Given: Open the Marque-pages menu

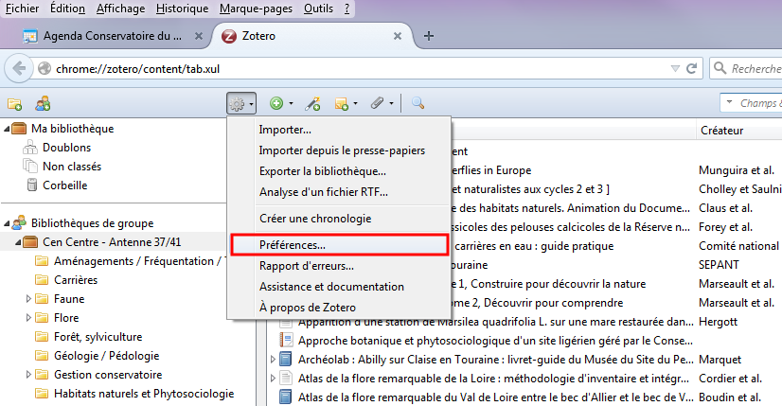Looking at the screenshot, I should coord(255,9).
